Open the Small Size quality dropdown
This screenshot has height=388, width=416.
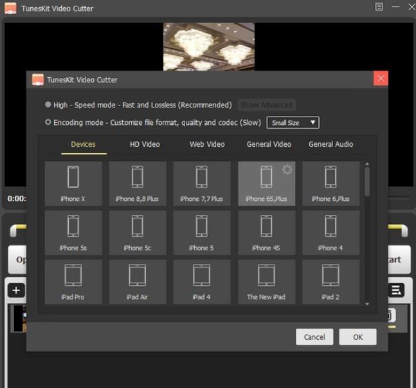293,122
